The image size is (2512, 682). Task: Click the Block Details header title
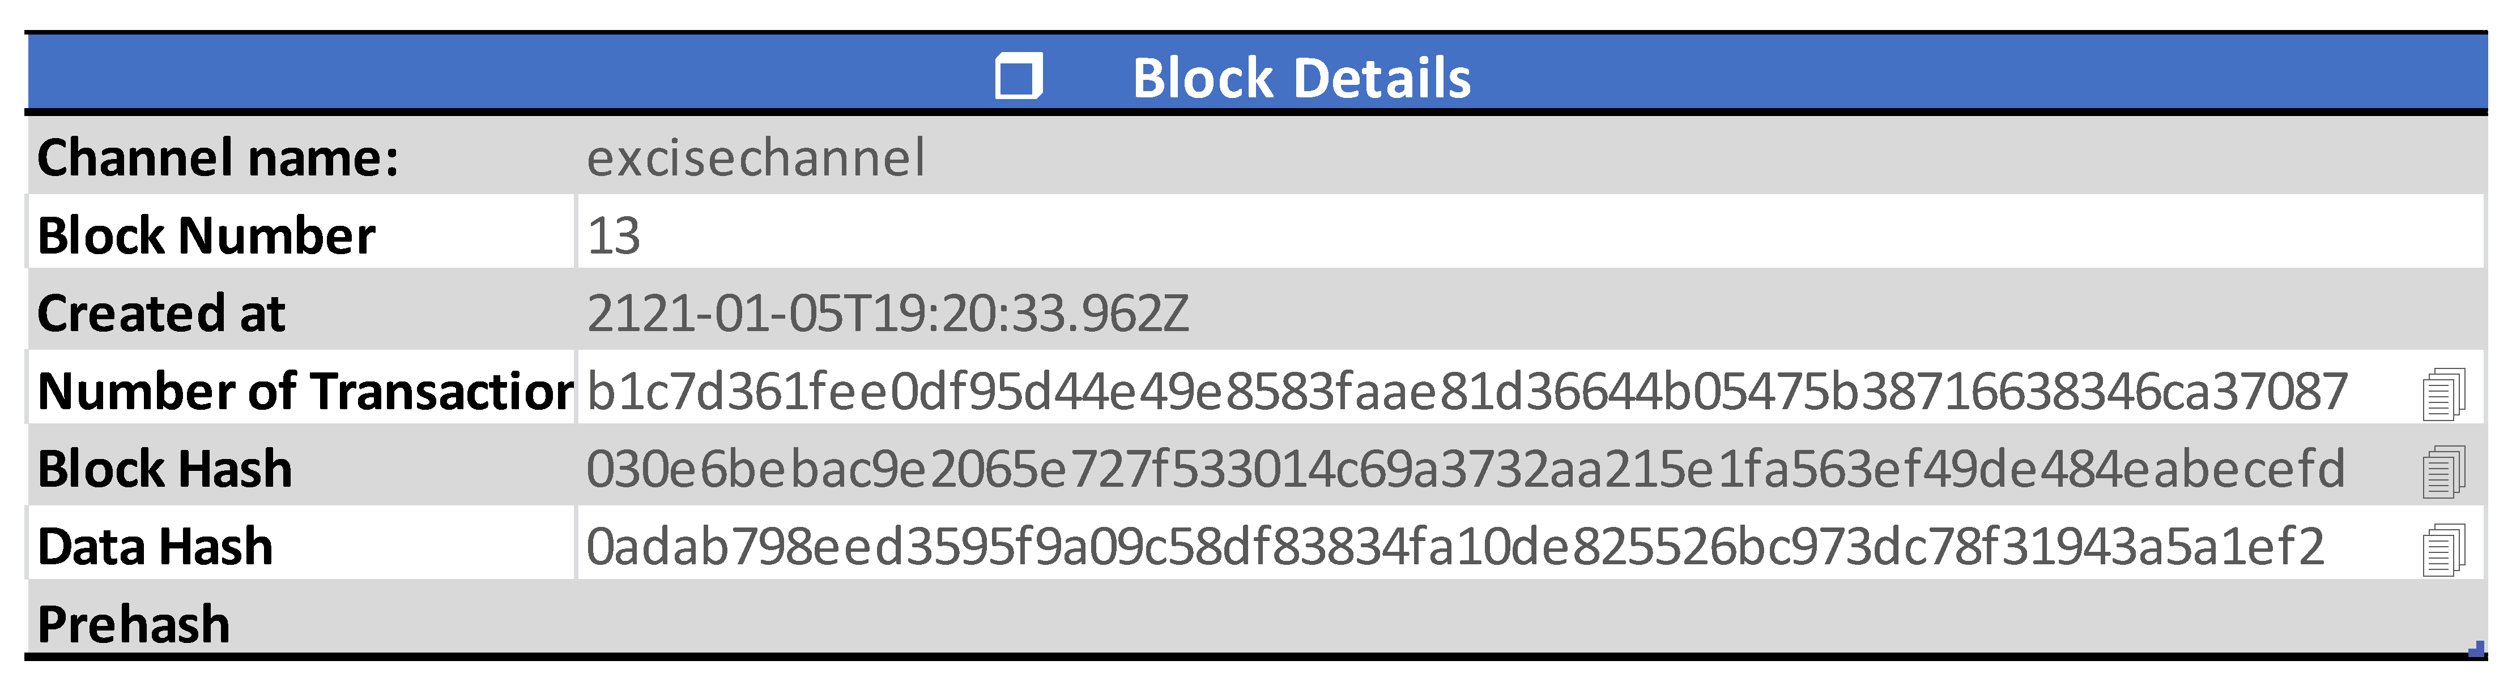pyautogui.click(x=1301, y=78)
